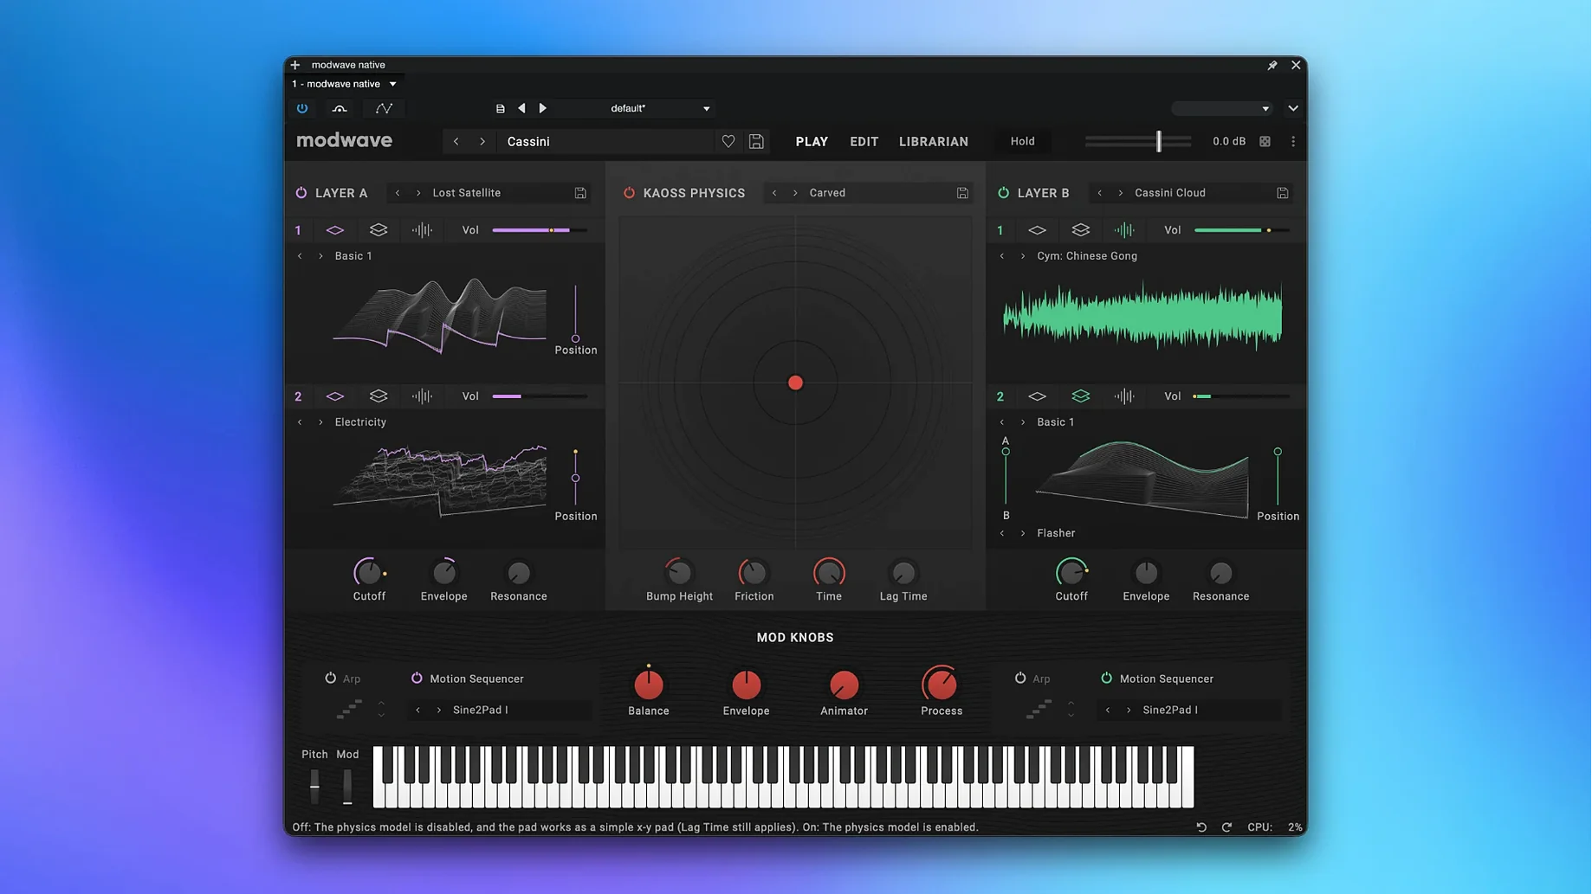Disable Layer B Motion Sequencer
The width and height of the screenshot is (1592, 894).
point(1106,679)
